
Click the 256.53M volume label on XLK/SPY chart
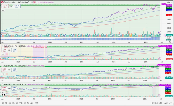(169, 96)
